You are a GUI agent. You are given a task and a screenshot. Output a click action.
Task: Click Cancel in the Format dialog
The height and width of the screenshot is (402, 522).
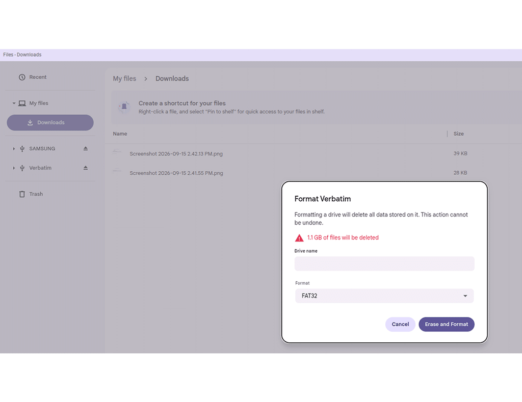[x=400, y=324]
